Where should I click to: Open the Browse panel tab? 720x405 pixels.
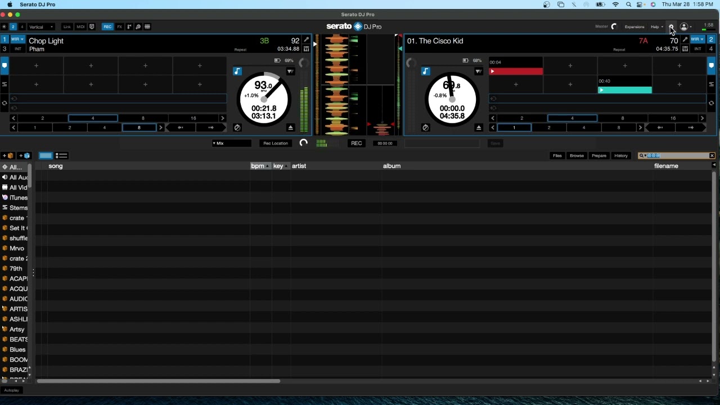coord(577,156)
